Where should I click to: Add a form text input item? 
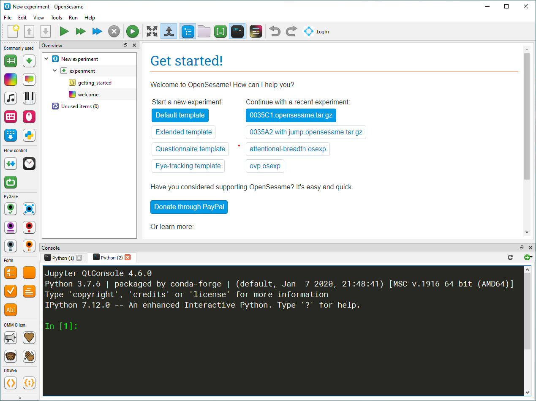click(11, 310)
